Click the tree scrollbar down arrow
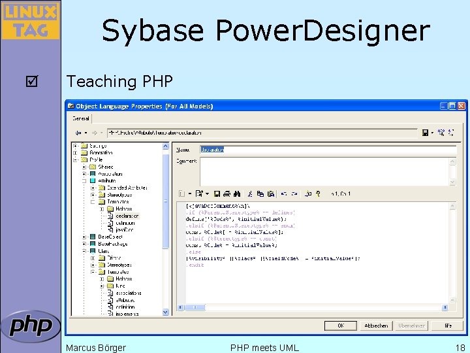Image resolution: width=470 pixels, height=353 pixels. tap(165, 312)
